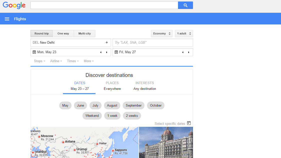
Task: Click the Istanbul map marker dot
Action: point(33,152)
